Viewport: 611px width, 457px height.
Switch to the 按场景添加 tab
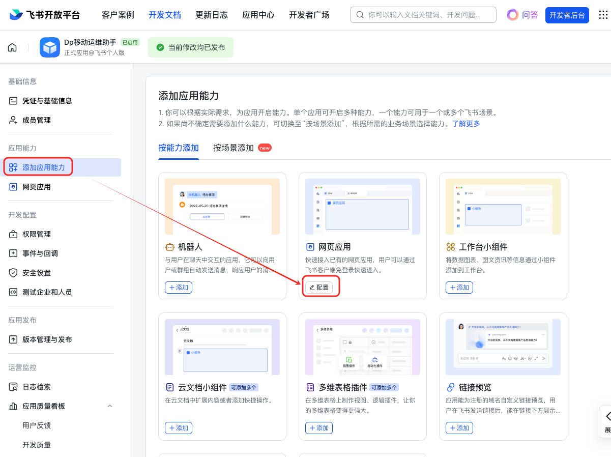pos(234,148)
